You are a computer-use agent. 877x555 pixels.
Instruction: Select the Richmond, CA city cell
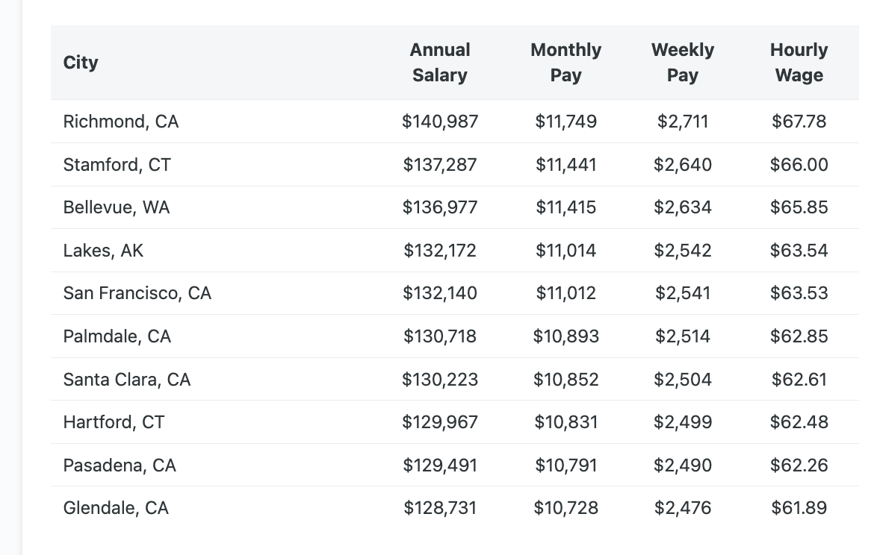121,122
